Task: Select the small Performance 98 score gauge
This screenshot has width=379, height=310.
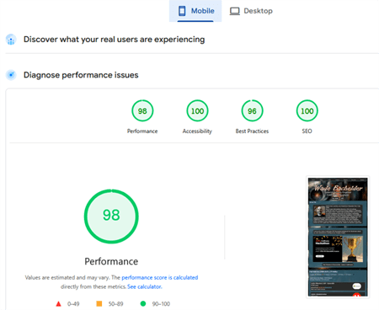Action: [142, 111]
